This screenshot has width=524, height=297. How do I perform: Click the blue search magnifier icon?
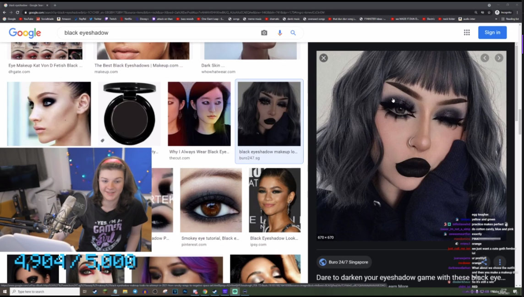293,33
